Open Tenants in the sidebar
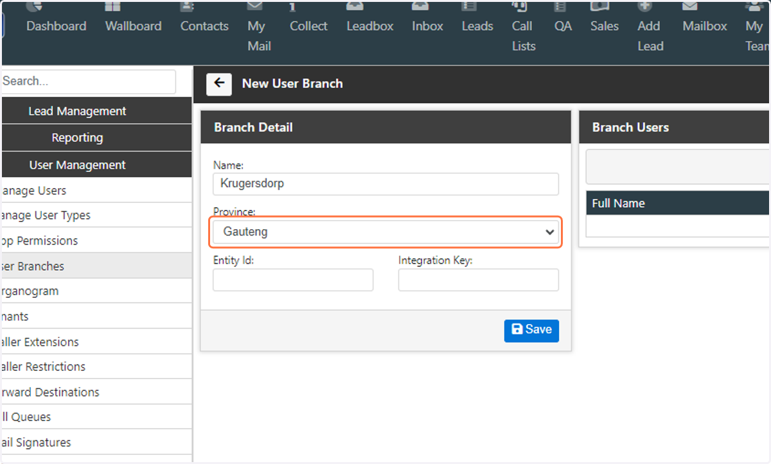 click(96, 316)
